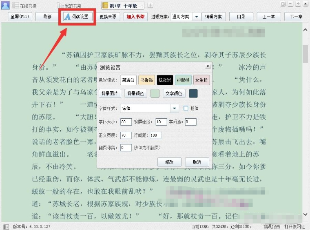Image resolution: width=310 pixels, height=230 pixels.
Task: Enable the 粗体 bold checkbox
Action: pos(186,108)
